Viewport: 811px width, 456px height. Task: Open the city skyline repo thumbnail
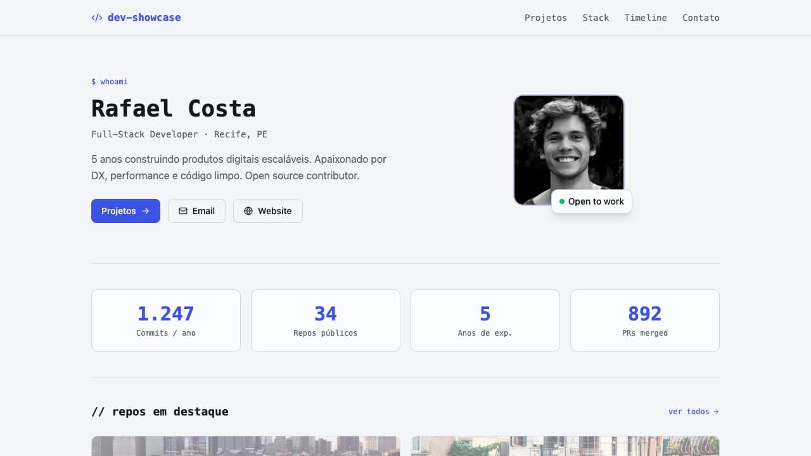(246, 446)
